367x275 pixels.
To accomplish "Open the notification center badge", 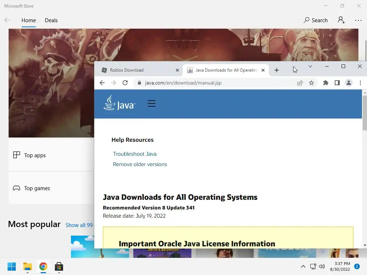I will coord(357,266).
